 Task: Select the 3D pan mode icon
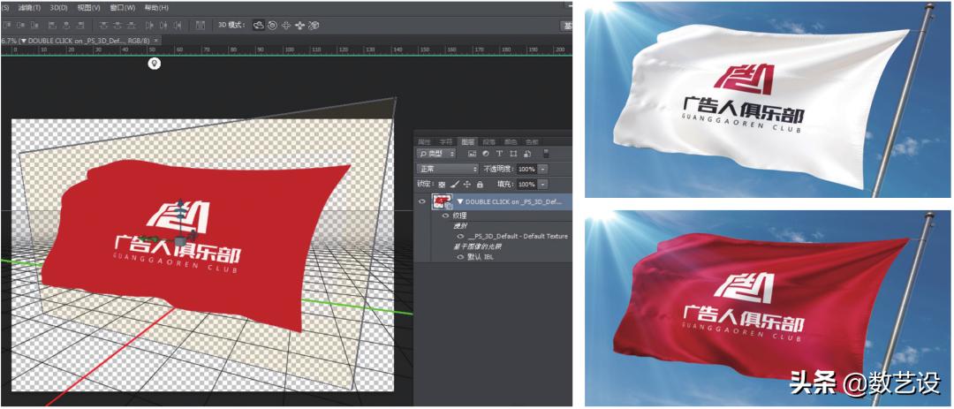pyautogui.click(x=286, y=26)
